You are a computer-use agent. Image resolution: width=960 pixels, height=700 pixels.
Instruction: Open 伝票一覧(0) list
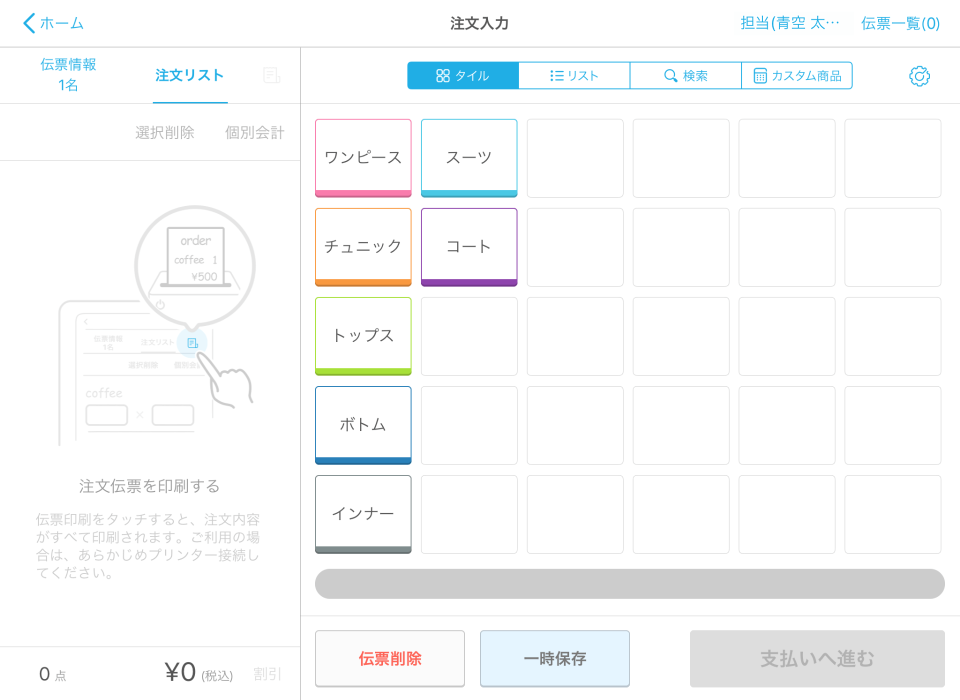(x=900, y=23)
